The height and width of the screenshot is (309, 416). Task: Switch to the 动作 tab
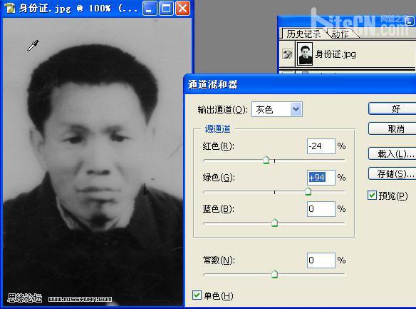point(340,34)
